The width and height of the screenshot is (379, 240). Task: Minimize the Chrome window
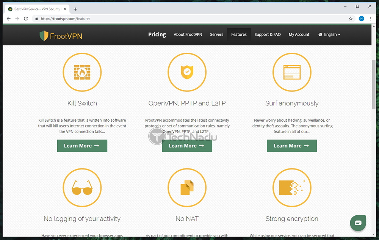[345, 6]
